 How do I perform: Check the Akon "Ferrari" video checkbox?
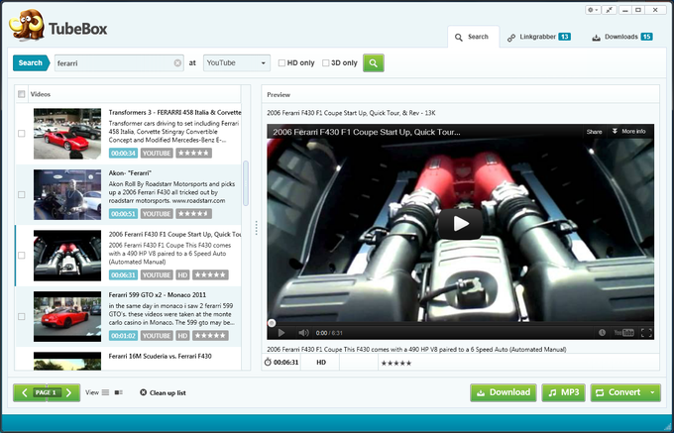[x=21, y=194]
